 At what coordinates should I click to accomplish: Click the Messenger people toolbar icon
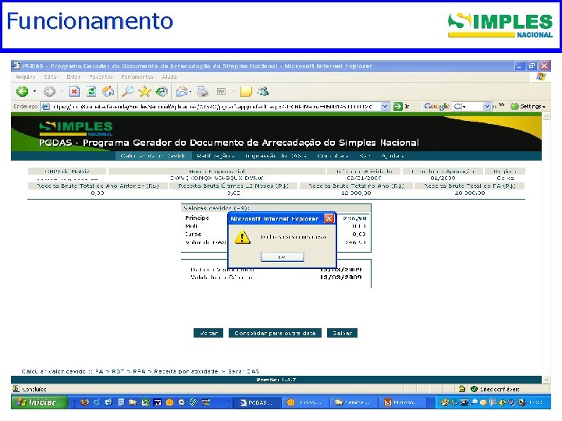click(264, 92)
